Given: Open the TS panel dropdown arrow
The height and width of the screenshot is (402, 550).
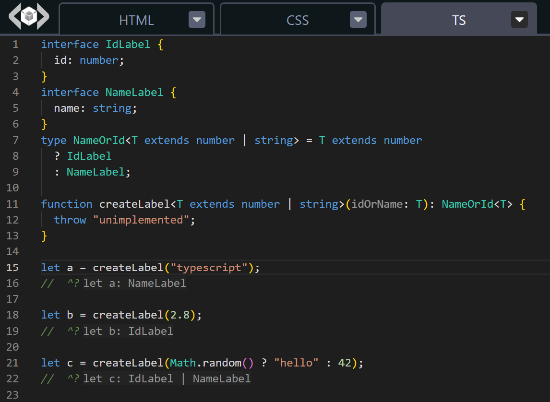Looking at the screenshot, I should 519,20.
